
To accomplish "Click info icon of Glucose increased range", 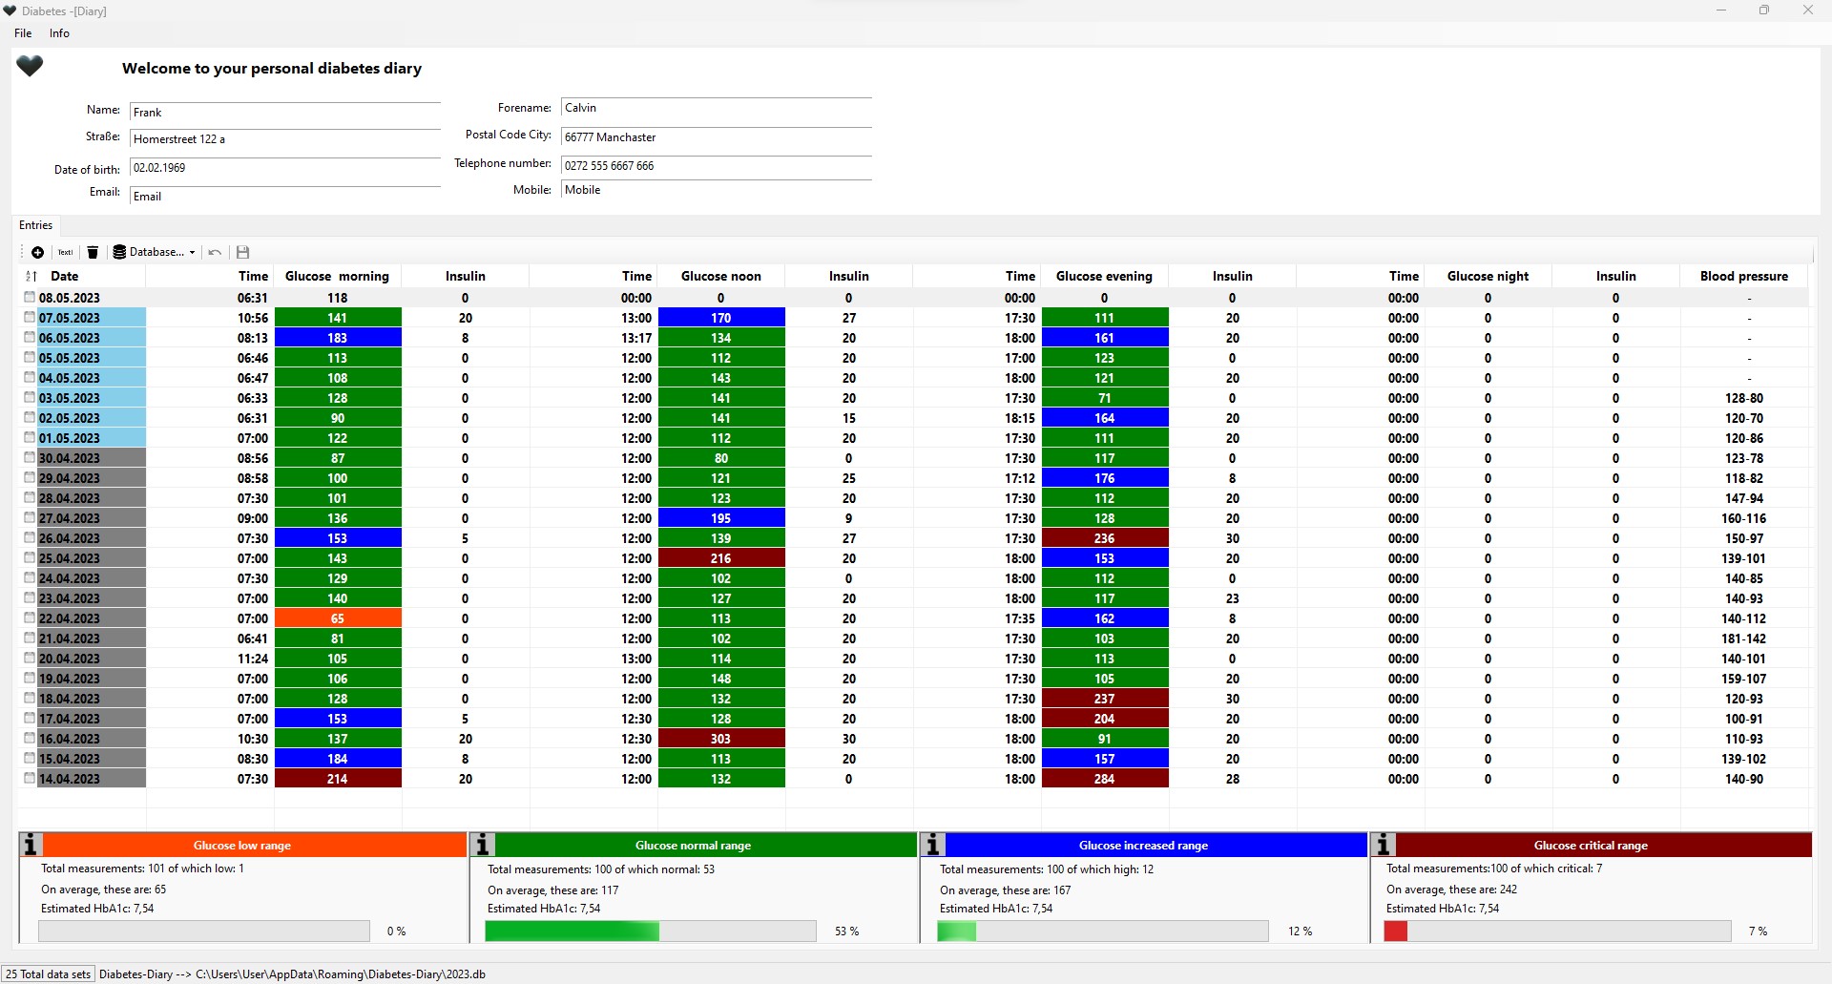I will click(x=933, y=845).
